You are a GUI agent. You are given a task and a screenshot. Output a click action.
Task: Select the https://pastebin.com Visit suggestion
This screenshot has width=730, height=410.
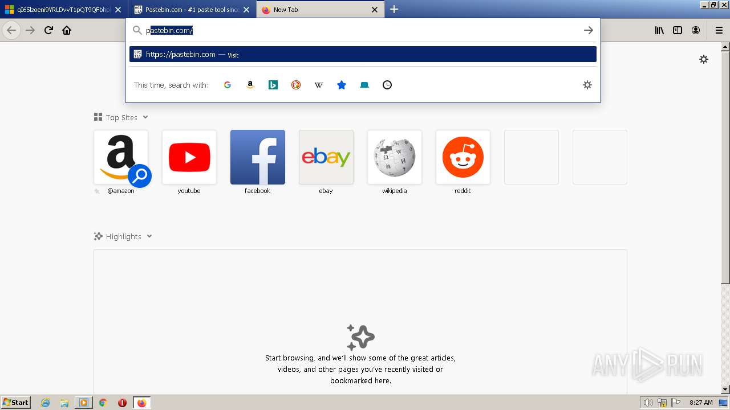(x=363, y=54)
